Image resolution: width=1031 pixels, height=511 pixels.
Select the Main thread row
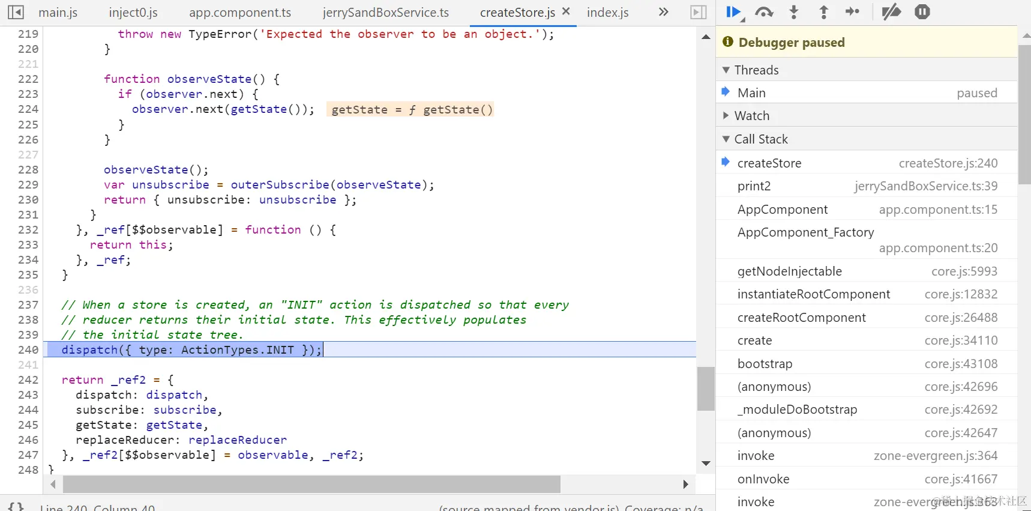point(867,93)
